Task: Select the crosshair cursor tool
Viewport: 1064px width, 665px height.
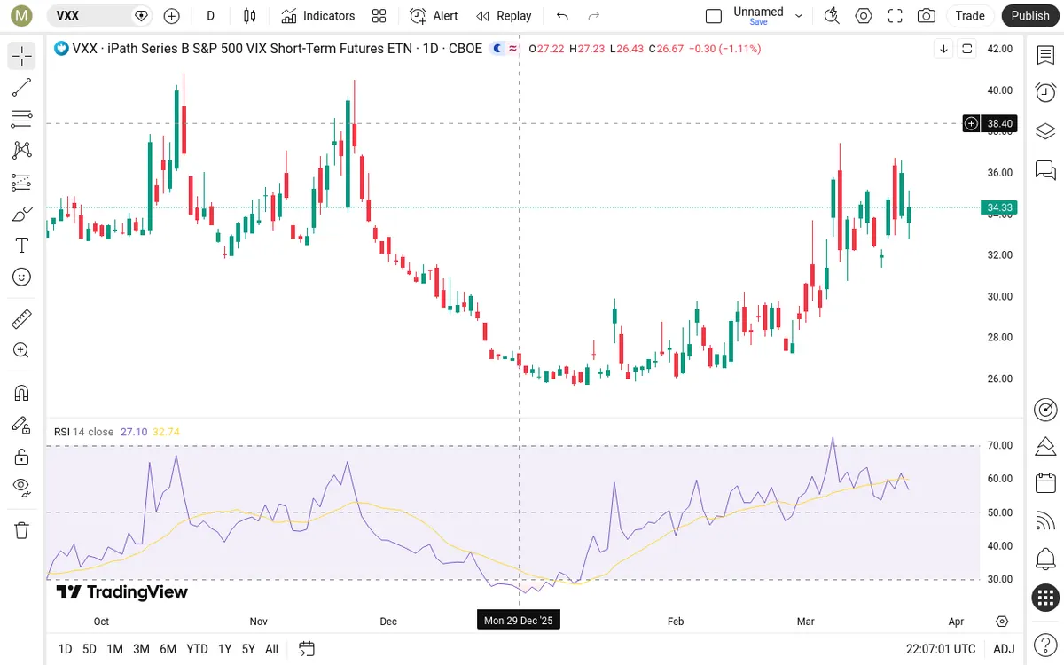Action: (x=22, y=56)
